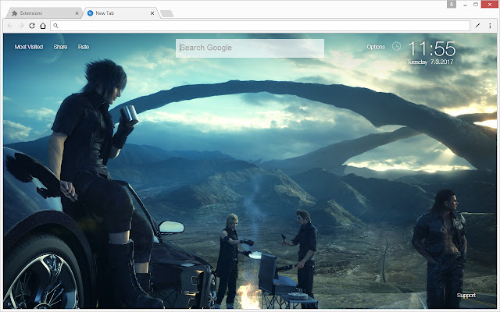Open the home page button
The width and height of the screenshot is (500, 312).
(43, 26)
